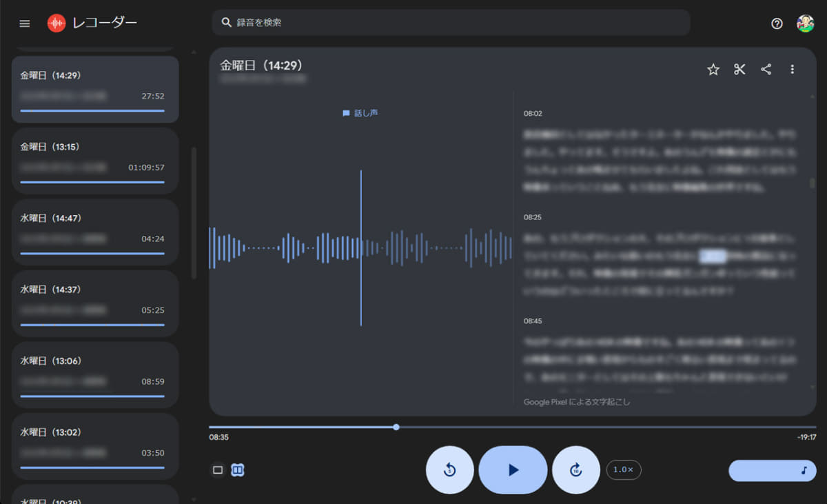Screen dimensions: 827x504
Task: Jump to transcript timestamp 08:02
Action: click(x=533, y=113)
